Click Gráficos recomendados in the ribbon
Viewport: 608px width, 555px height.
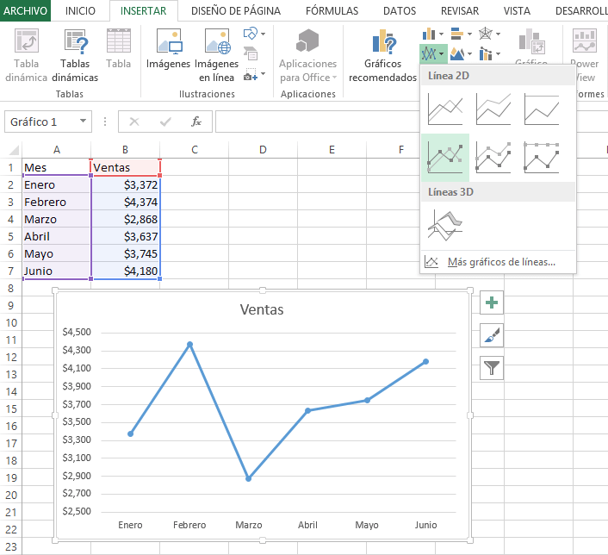tap(382, 57)
